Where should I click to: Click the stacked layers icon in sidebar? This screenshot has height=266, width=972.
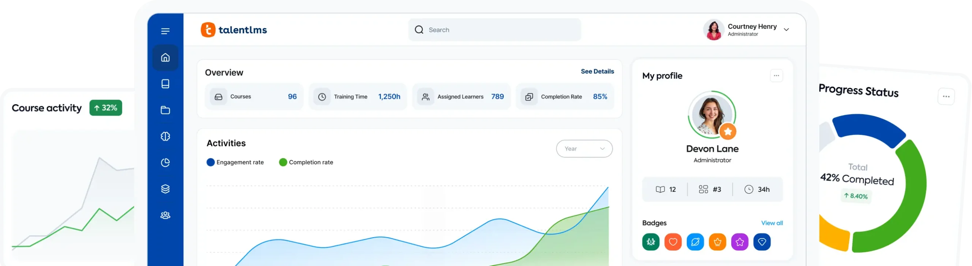pos(165,189)
